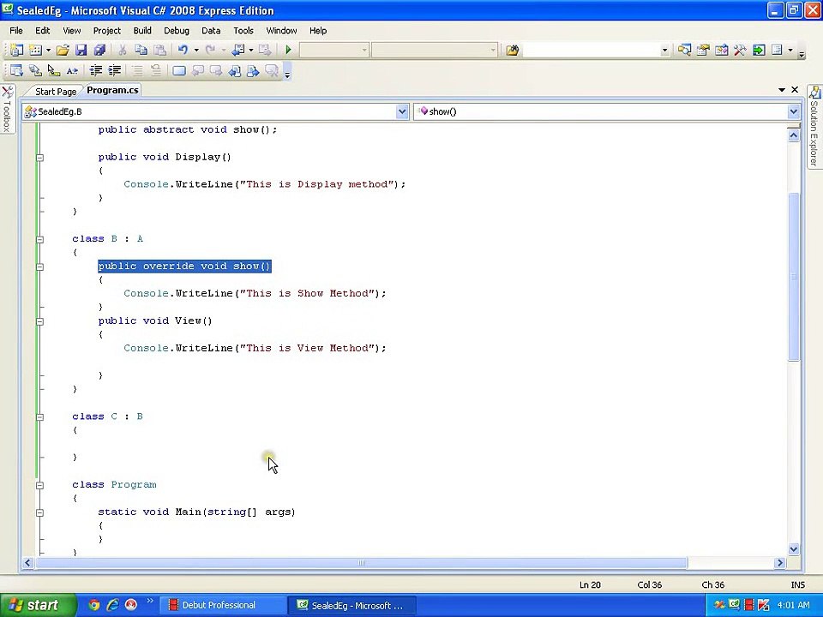Open the Object Browser toolbar icon
This screenshot has width=823, height=617.
[x=722, y=50]
